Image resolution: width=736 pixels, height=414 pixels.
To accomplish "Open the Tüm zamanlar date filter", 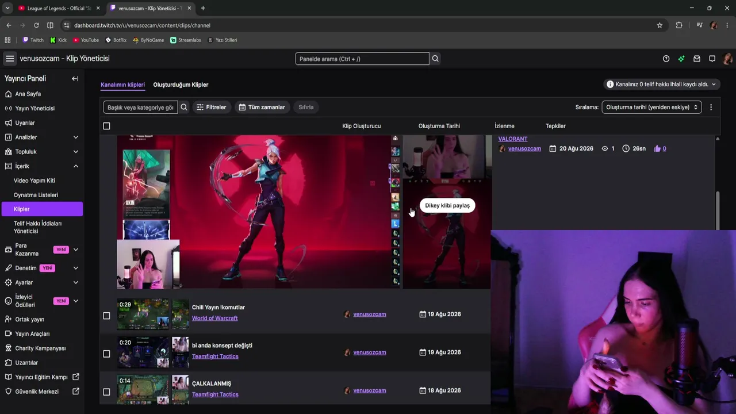I will click(262, 107).
